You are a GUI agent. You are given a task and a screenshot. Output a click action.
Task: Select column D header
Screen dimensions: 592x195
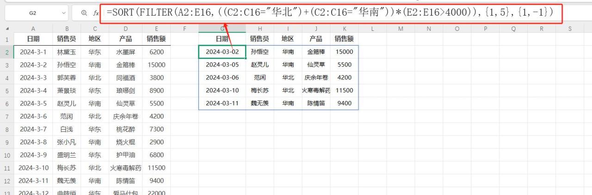click(125, 29)
